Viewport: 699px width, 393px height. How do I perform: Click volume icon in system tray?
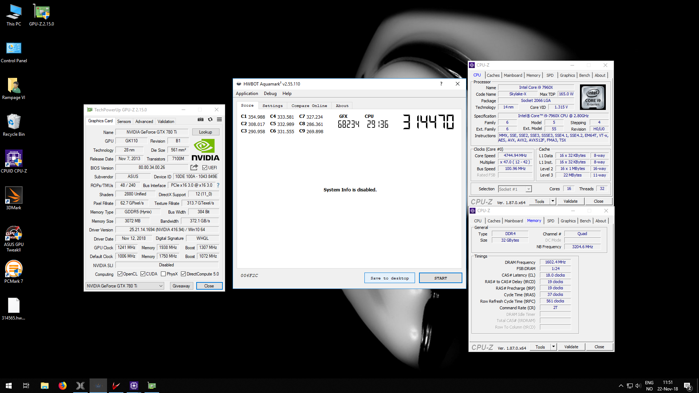[638, 386]
